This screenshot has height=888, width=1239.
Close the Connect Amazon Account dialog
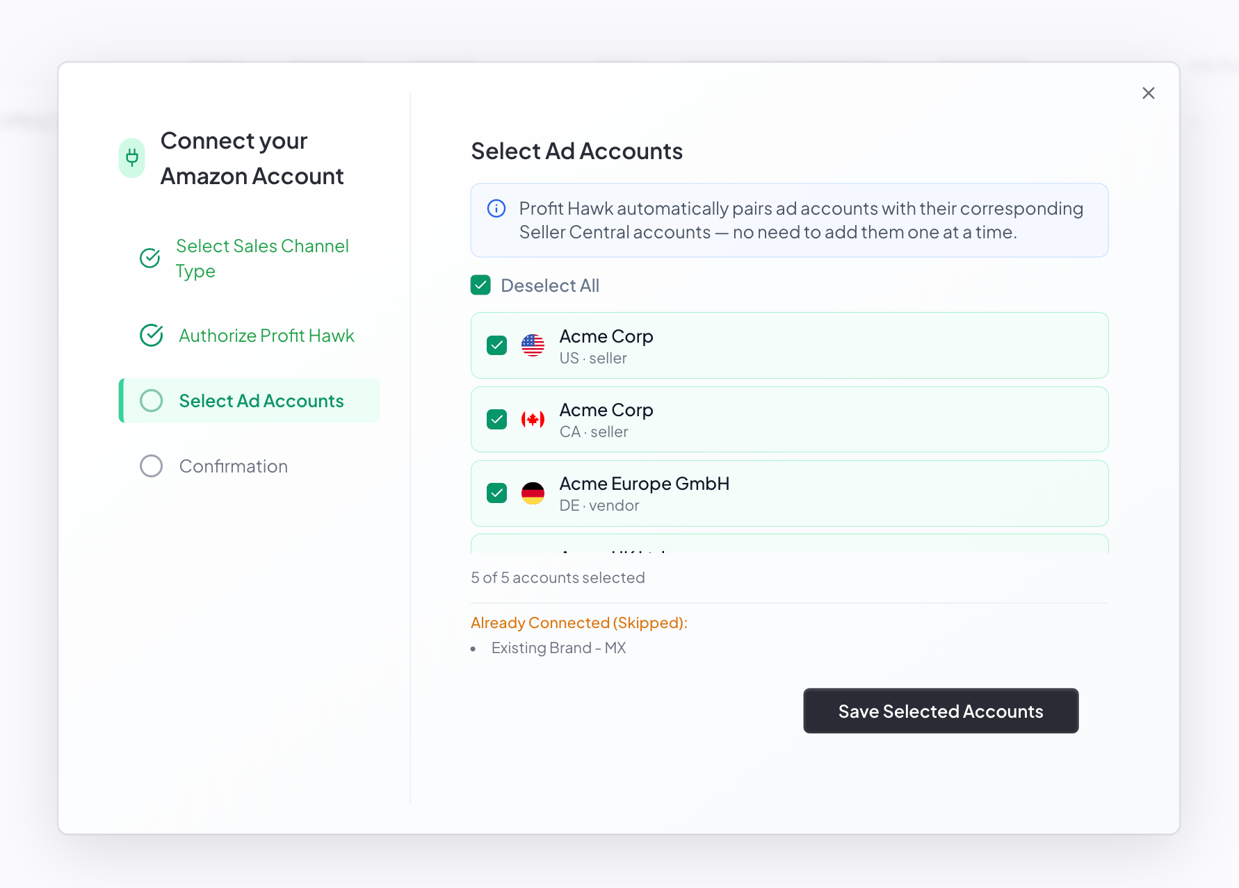pos(1148,93)
